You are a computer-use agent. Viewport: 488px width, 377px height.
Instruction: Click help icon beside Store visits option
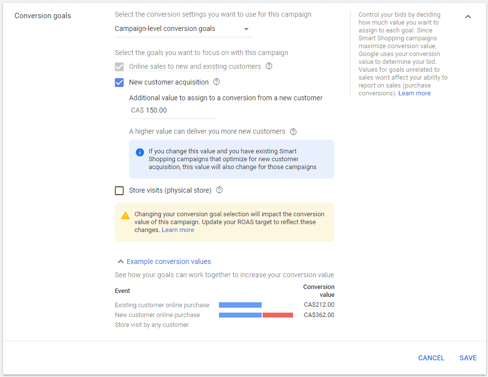pos(219,190)
